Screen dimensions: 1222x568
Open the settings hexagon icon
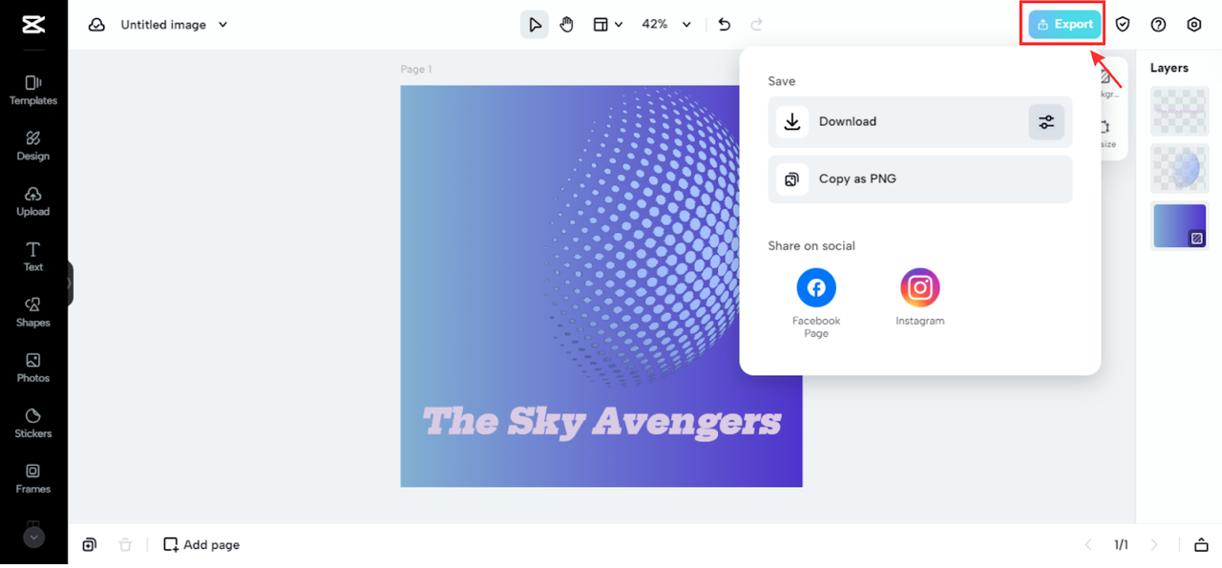coord(1194,25)
